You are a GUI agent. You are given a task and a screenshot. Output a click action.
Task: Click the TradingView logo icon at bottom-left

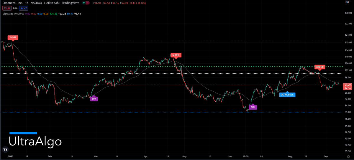click(5, 149)
